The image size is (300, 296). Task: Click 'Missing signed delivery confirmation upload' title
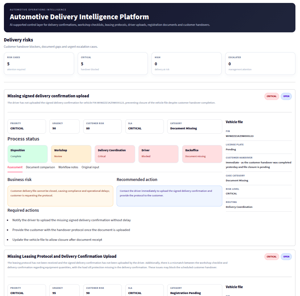tap(48, 96)
